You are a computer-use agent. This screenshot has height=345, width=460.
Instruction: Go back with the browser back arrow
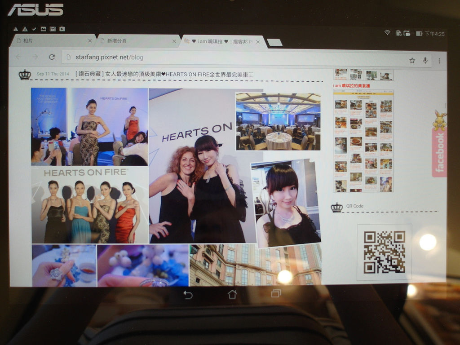tap(18, 57)
